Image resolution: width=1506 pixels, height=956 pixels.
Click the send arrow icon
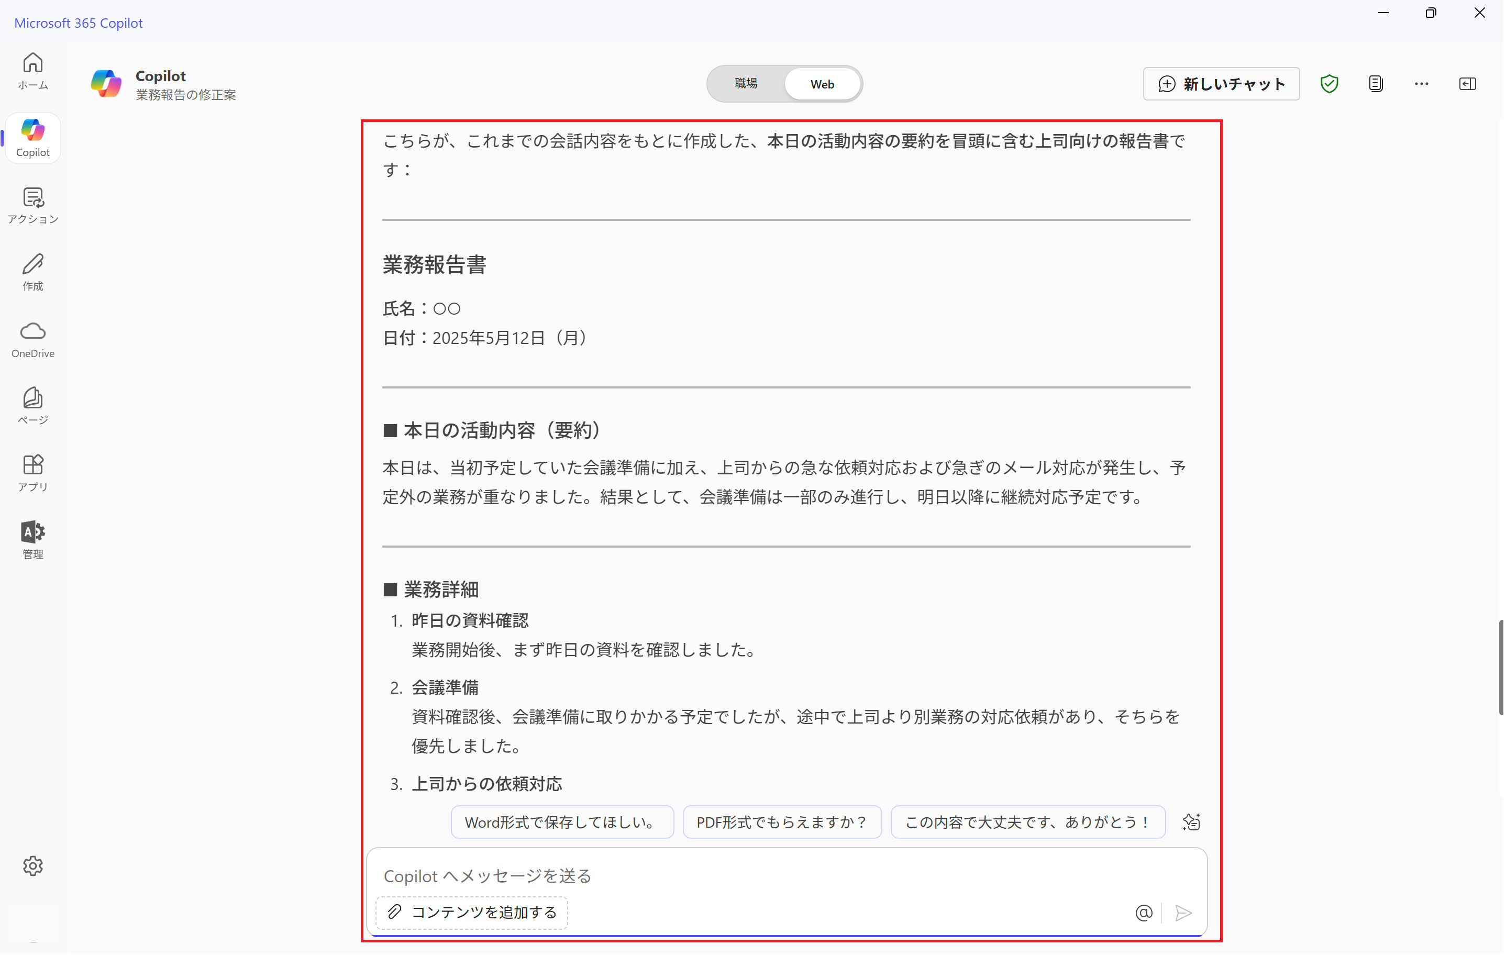pyautogui.click(x=1184, y=914)
